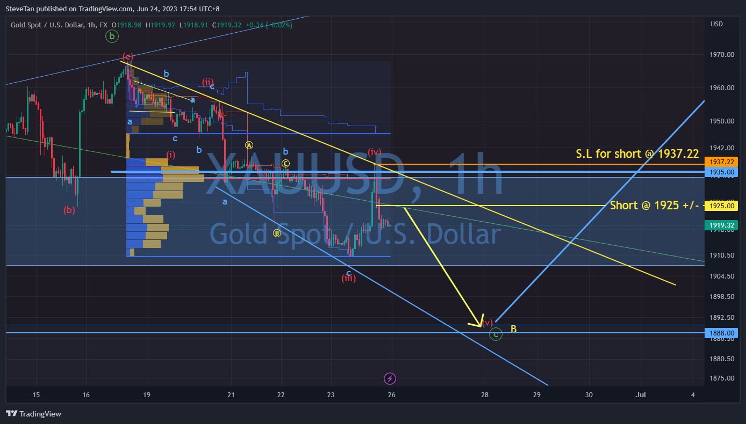Select the 'S.L for short @ 1937.22' annotation
Image resolution: width=746 pixels, height=424 pixels.
637,154
